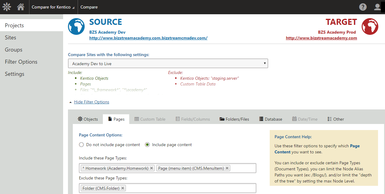
Task: Select Include page content option
Action: [x=147, y=145]
